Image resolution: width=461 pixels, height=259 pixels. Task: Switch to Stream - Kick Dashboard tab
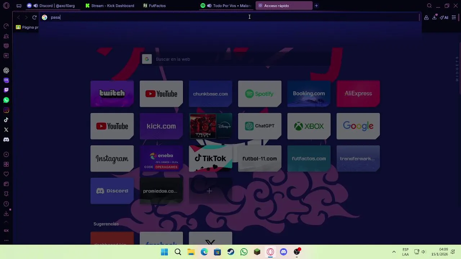tap(110, 6)
